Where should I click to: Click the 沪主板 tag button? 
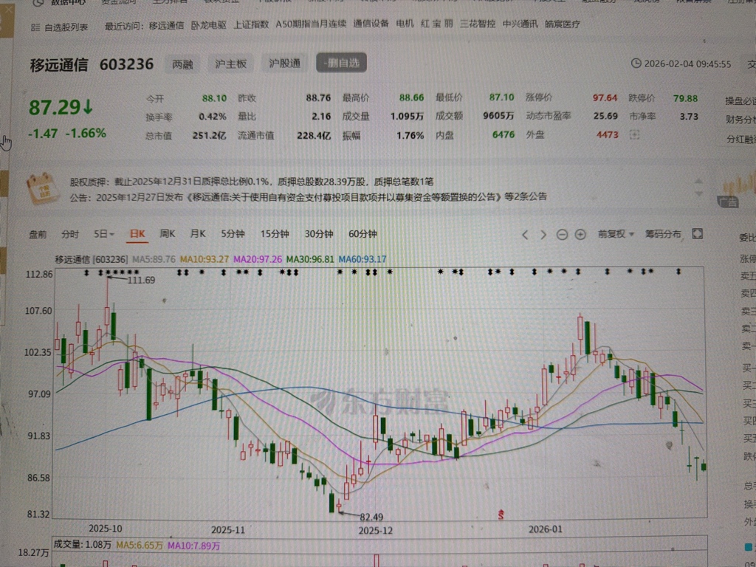click(230, 63)
